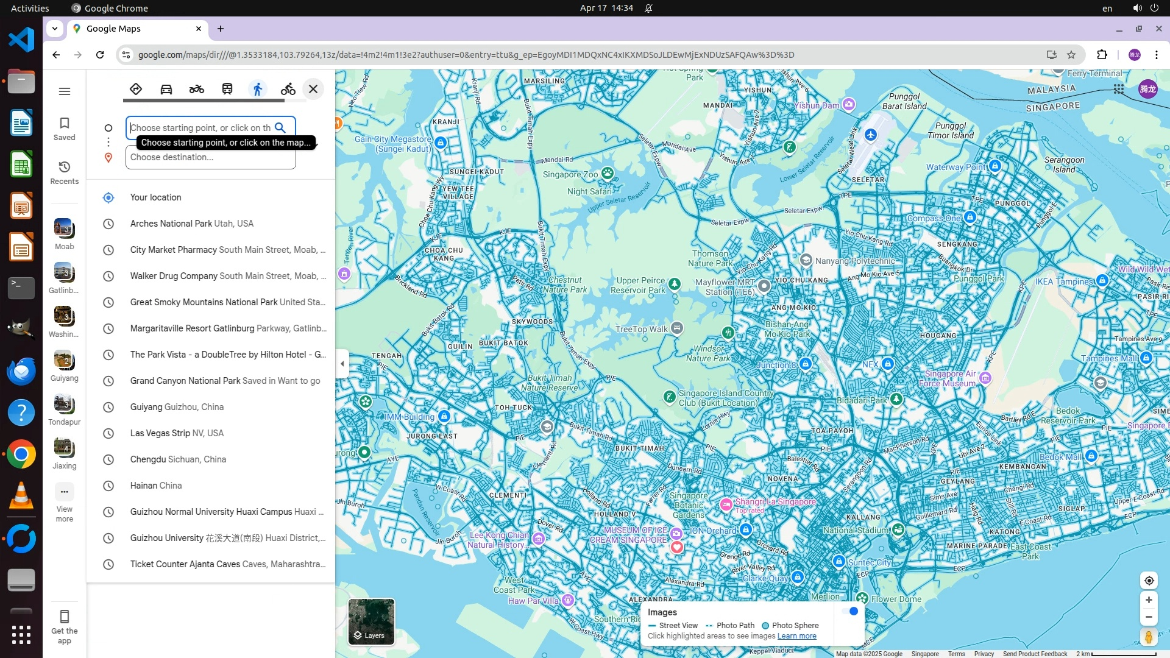This screenshot has height=658, width=1170.
Task: Open the Recents sidebar icon
Action: [x=64, y=172]
